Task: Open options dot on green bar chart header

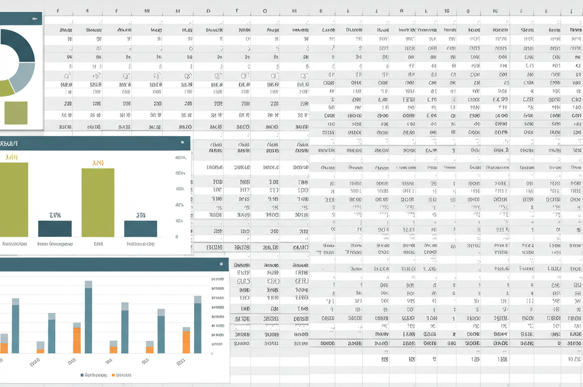Action: 182,143
